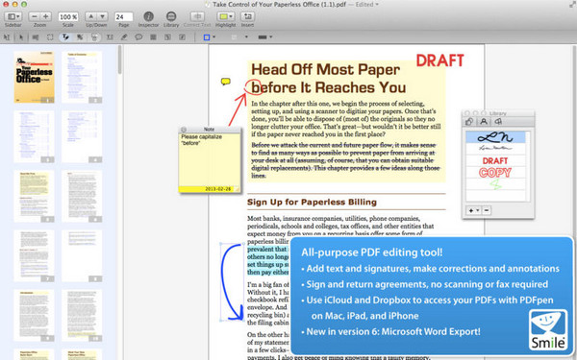Click the Library toolbar icon
Viewport: 577px width, 360px height.
171,16
